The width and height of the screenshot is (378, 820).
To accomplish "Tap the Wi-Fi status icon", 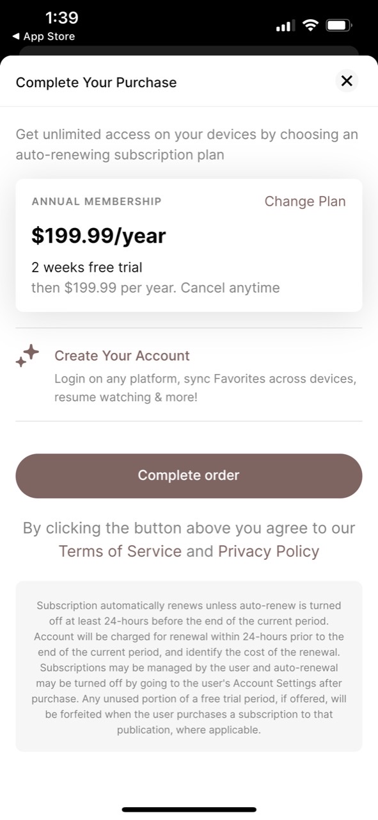I will pyautogui.click(x=310, y=26).
